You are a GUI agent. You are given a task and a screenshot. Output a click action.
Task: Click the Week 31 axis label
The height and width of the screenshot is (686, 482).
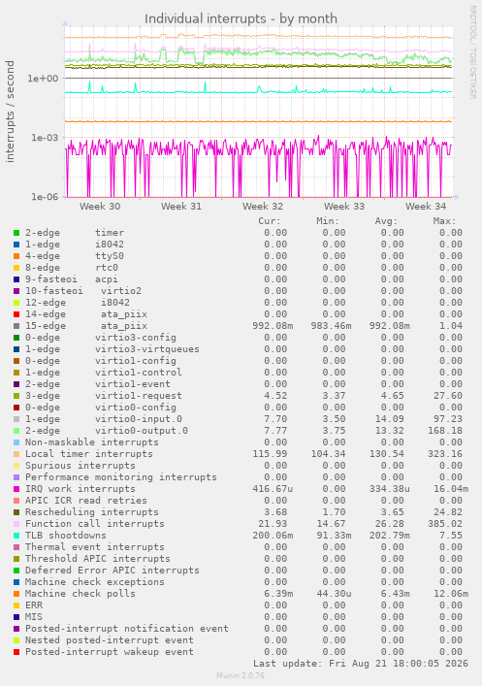tap(181, 206)
